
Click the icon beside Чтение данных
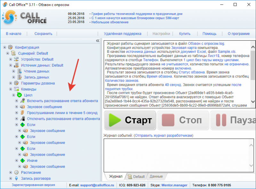pyautogui.click(x=20, y=71)
